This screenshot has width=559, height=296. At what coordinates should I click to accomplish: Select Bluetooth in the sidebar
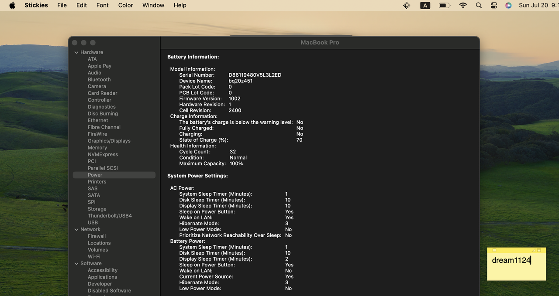[x=99, y=79]
